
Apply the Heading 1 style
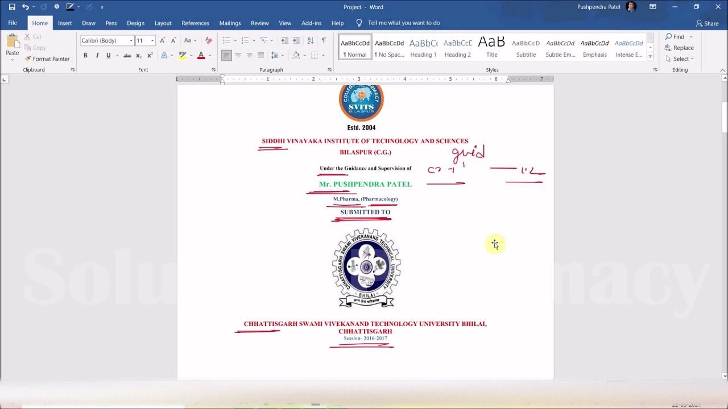tap(423, 47)
